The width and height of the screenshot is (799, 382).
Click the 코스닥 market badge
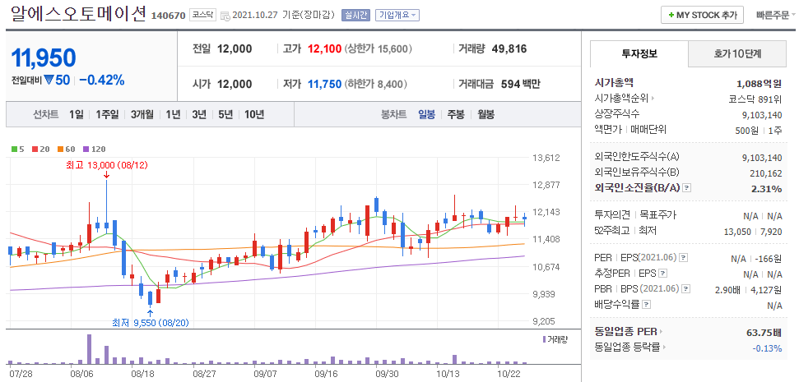202,16
